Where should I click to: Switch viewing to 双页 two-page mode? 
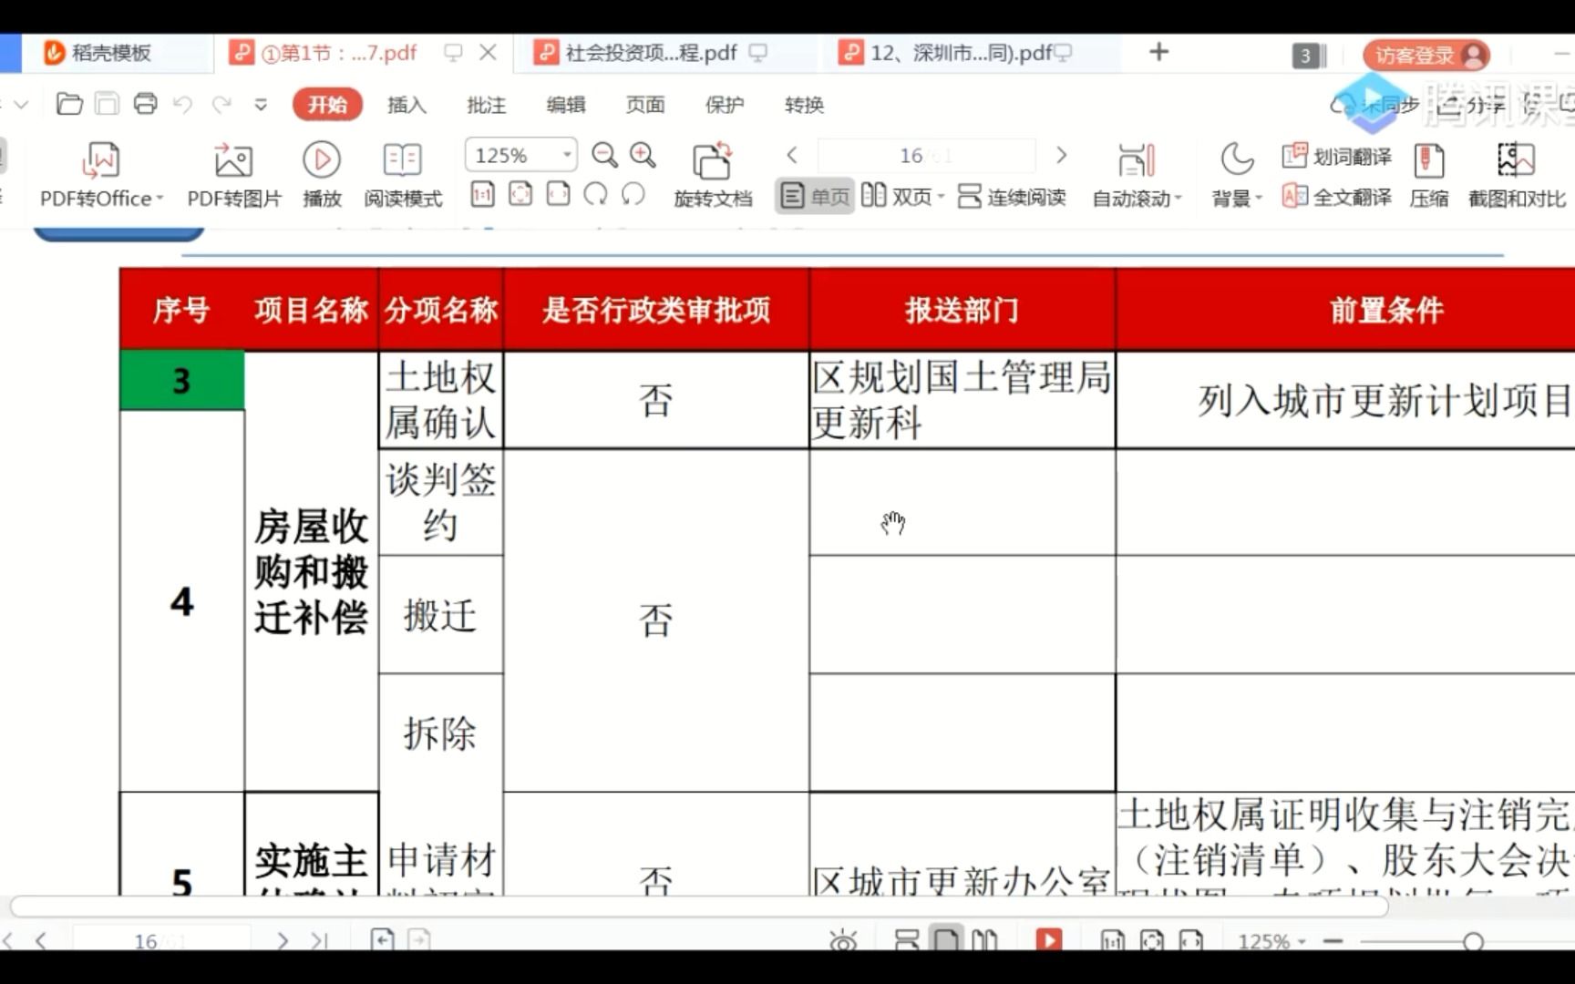pos(907,195)
